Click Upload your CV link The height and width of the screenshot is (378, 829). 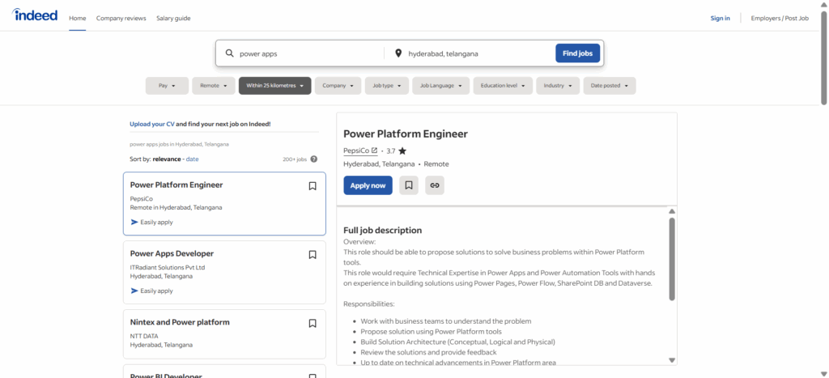[x=151, y=124]
